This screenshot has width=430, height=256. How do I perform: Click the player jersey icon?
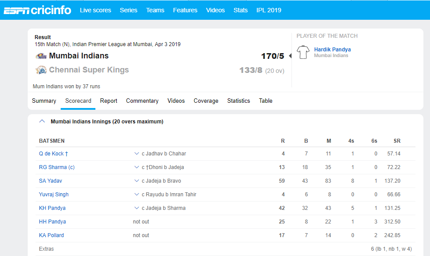click(303, 52)
